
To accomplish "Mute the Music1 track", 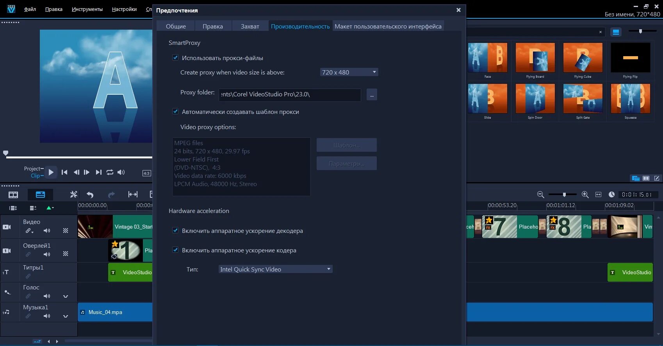I will [47, 316].
